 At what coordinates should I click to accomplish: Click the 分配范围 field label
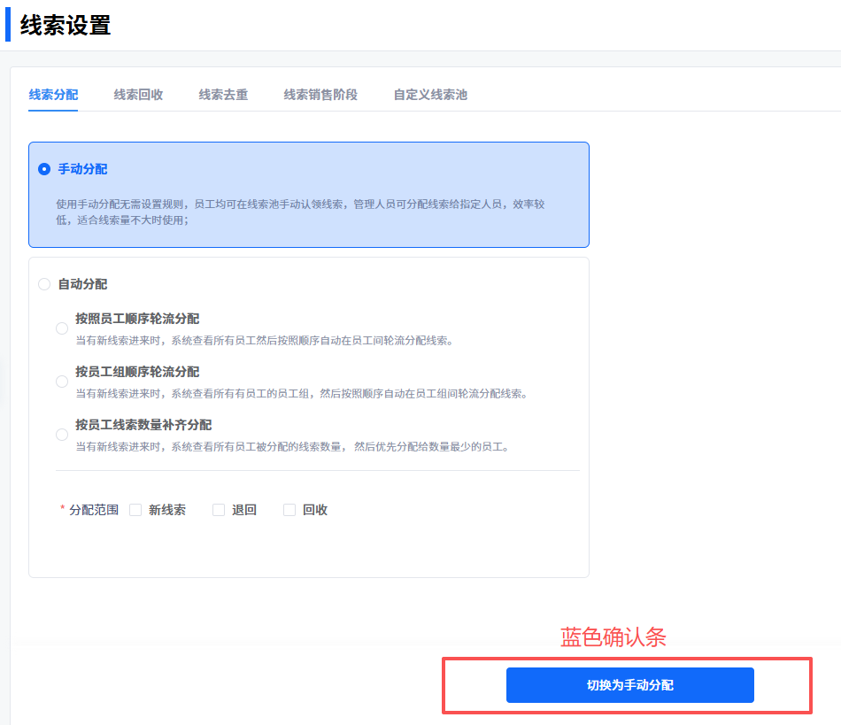tap(93, 510)
